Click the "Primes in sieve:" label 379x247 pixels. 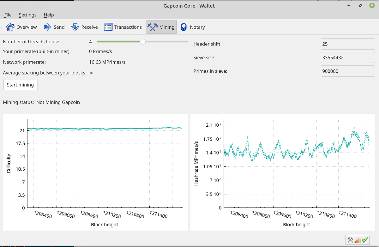coord(210,71)
